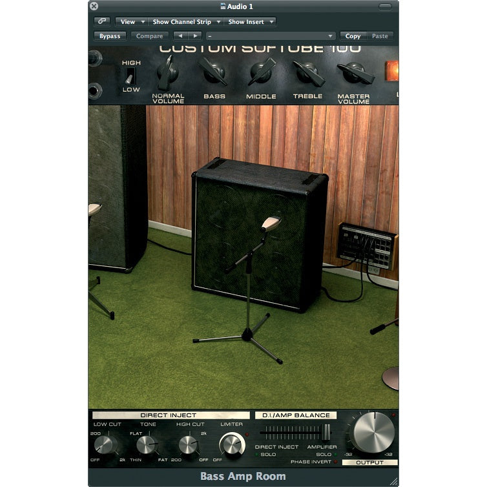Toggle the High/Low input switch
Screen dimensions: 487x487
click(x=130, y=76)
